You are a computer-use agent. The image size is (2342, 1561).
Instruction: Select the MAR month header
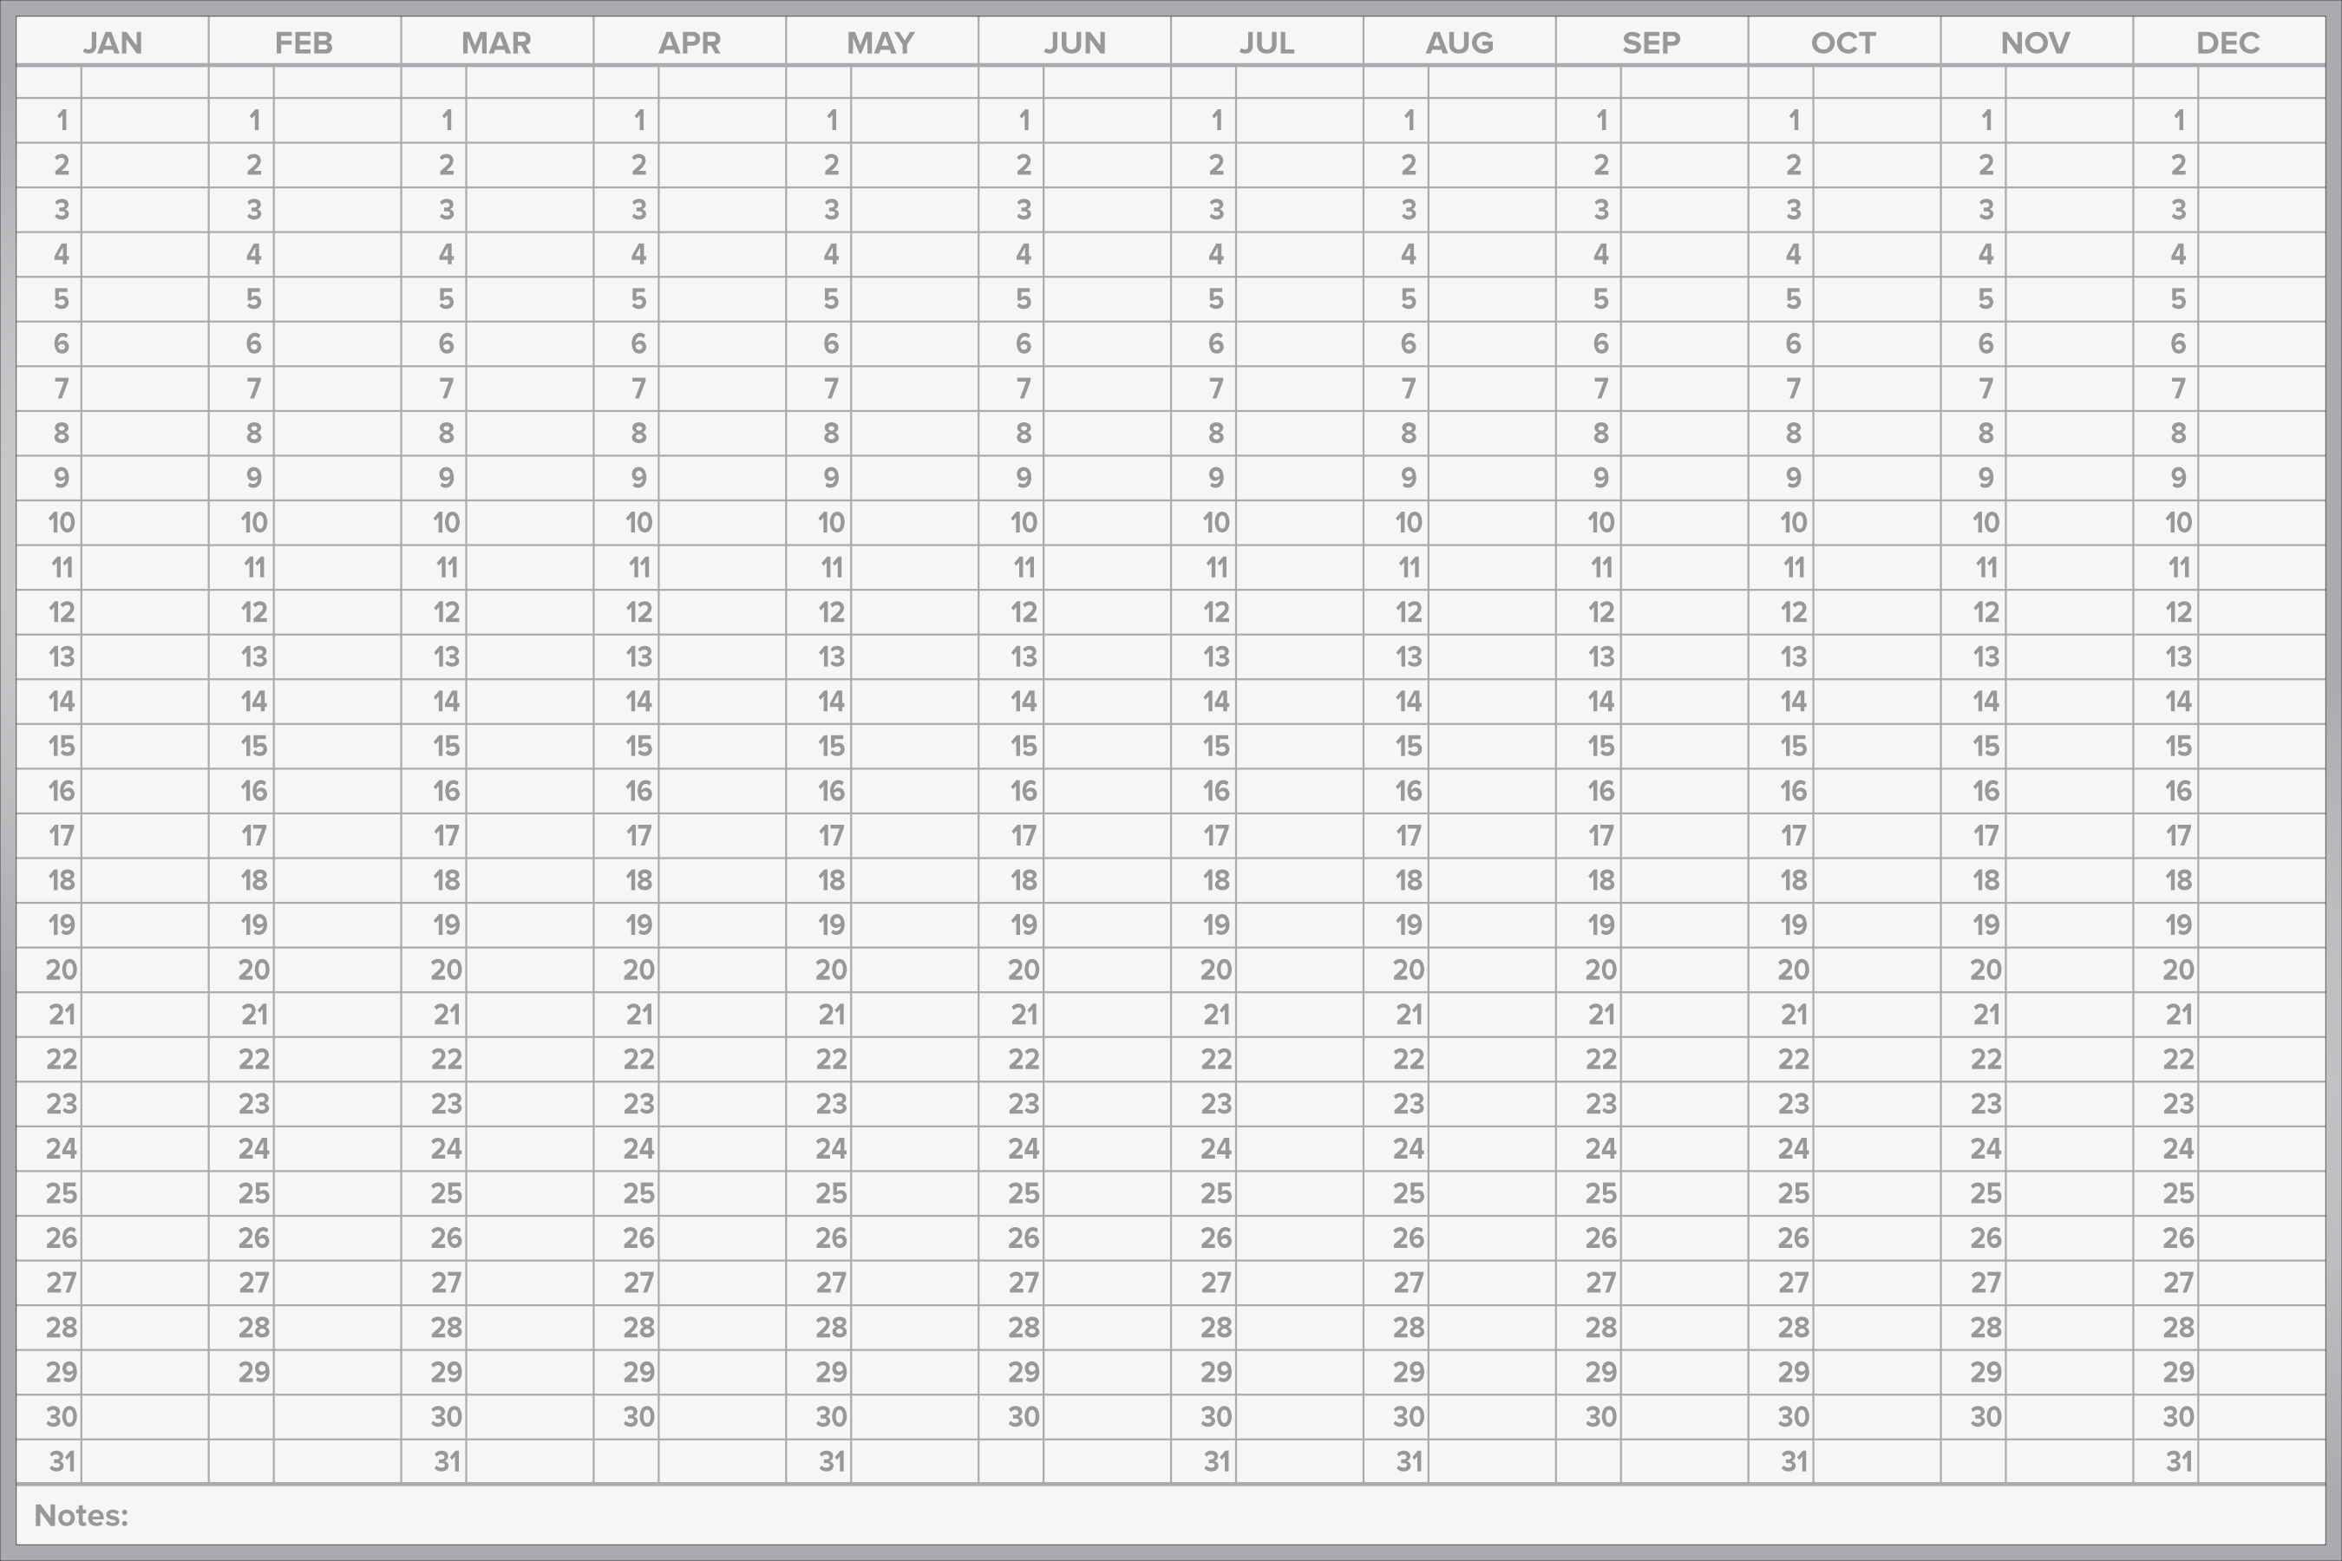click(x=497, y=42)
